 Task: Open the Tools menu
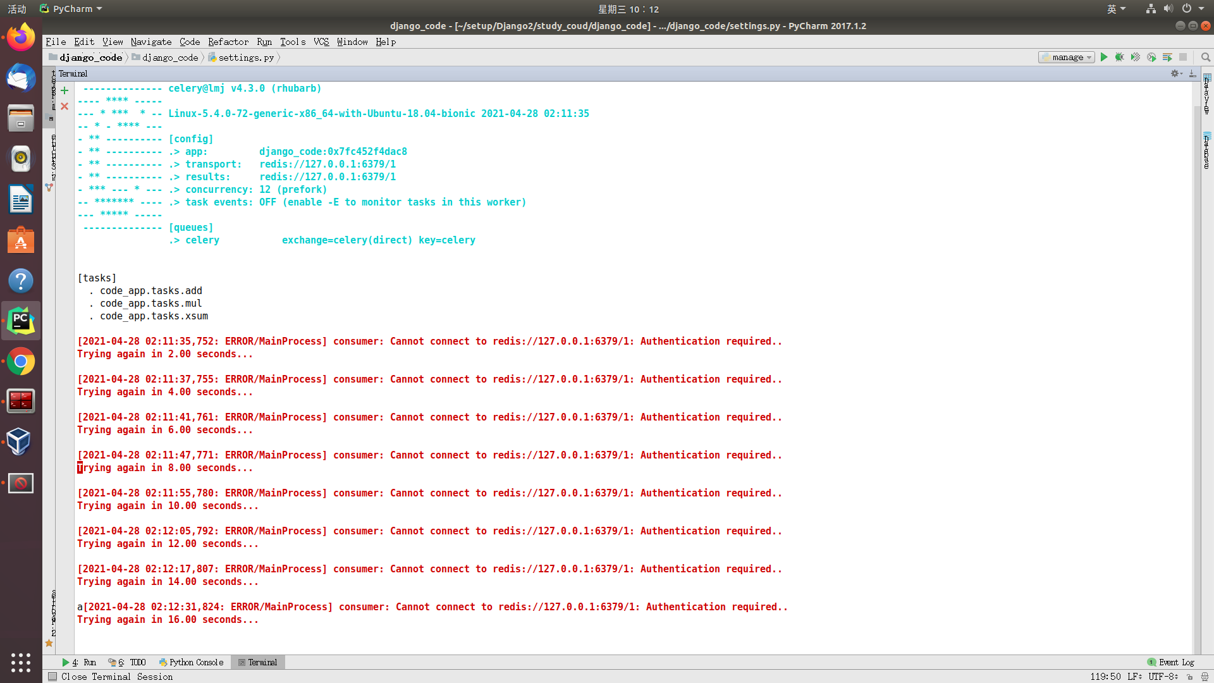(293, 42)
